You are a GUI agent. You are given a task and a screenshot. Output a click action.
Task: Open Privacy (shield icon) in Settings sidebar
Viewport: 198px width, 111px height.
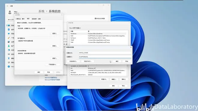pyautogui.click(x=9, y=62)
